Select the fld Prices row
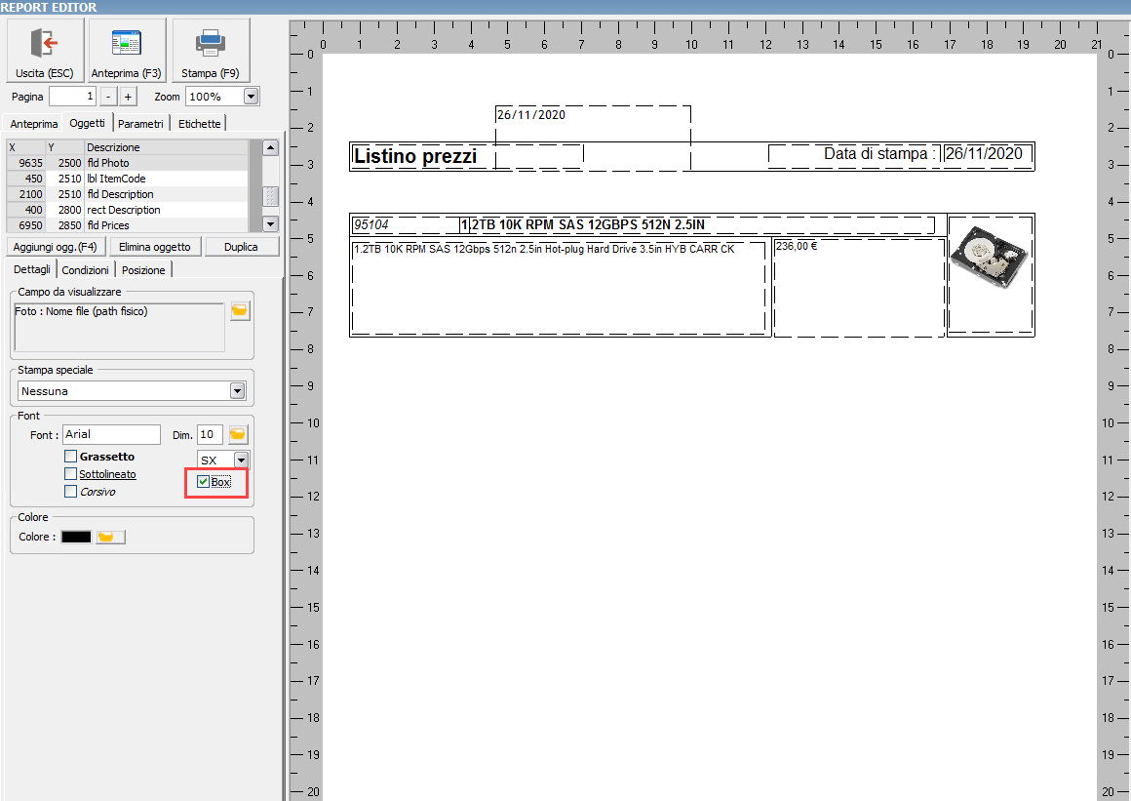The height and width of the screenshot is (801, 1131). click(x=128, y=225)
